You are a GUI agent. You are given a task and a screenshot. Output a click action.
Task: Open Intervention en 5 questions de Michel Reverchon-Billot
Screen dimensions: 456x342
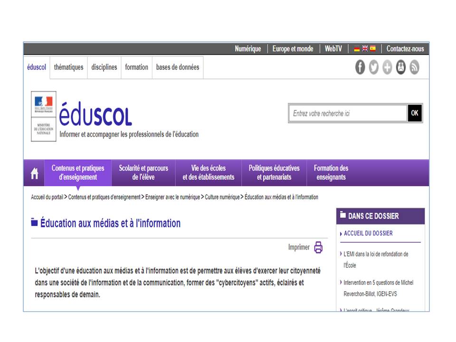point(379,288)
